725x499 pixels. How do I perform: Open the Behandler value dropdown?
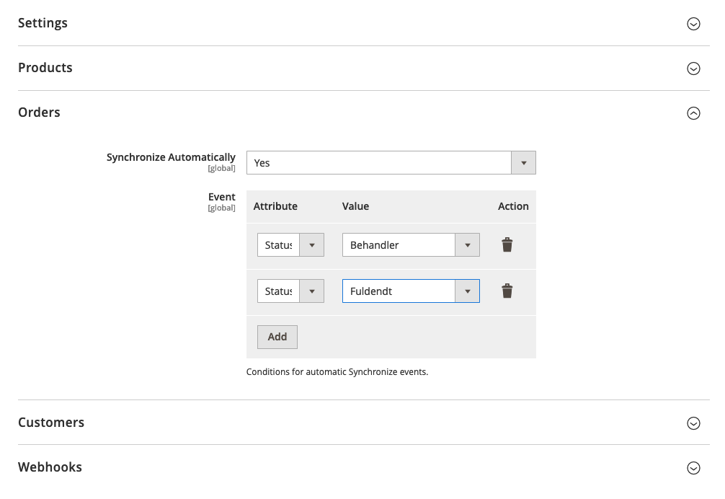pyautogui.click(x=411, y=245)
